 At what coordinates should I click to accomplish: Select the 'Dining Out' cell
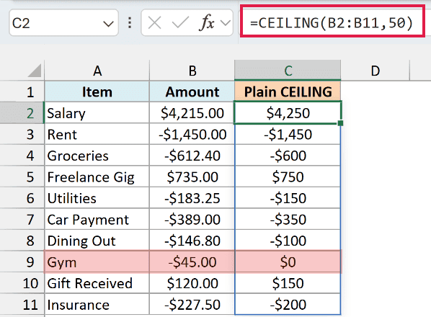pos(97,241)
